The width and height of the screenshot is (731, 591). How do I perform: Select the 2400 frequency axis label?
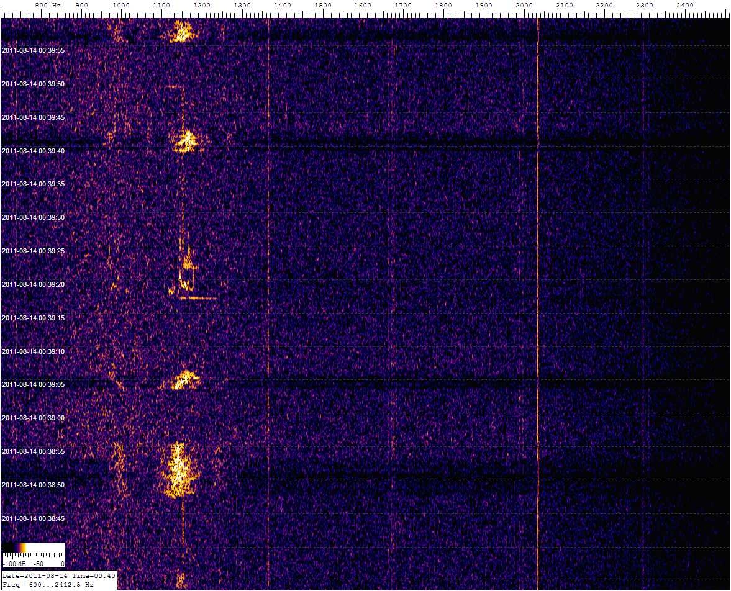point(684,6)
